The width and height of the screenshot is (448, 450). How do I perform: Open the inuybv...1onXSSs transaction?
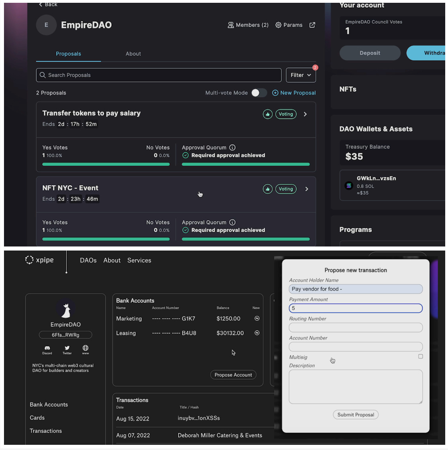tap(198, 418)
